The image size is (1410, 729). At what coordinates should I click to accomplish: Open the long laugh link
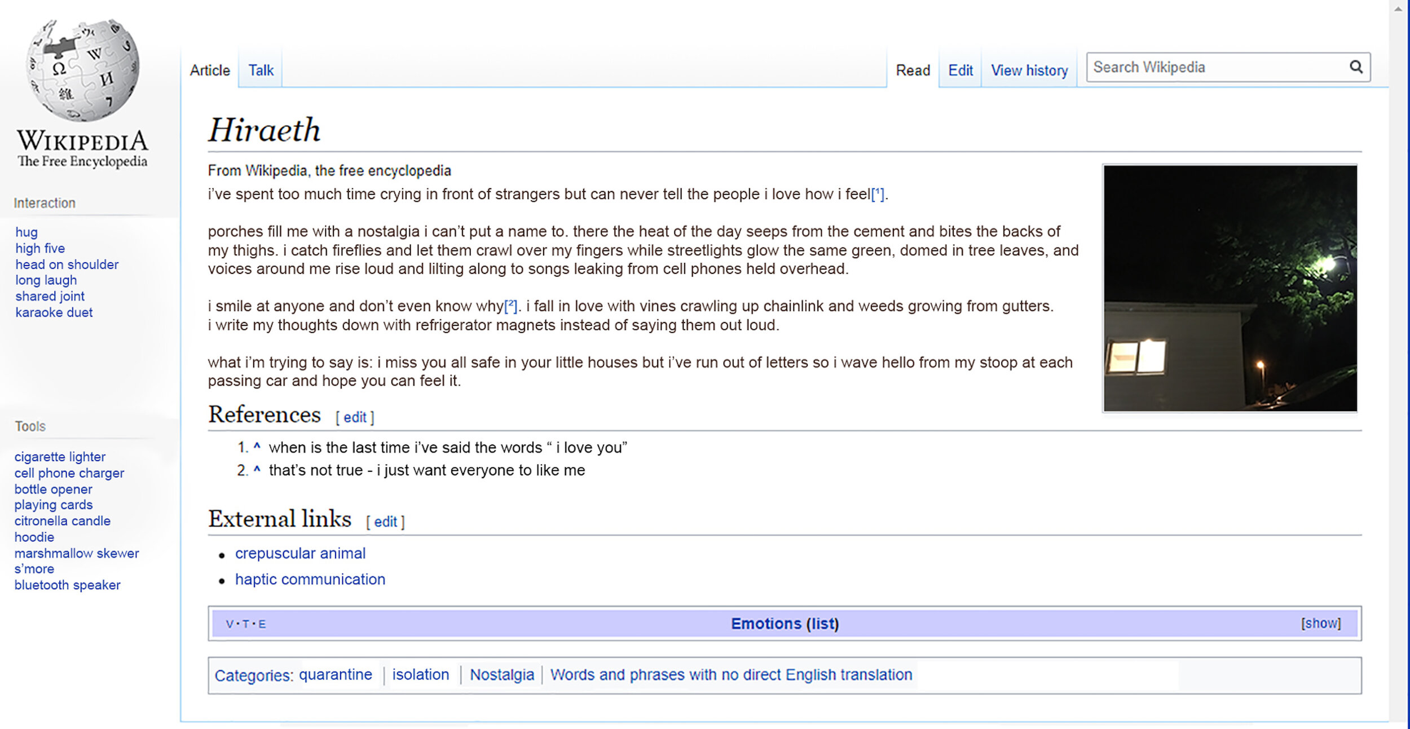tap(46, 280)
